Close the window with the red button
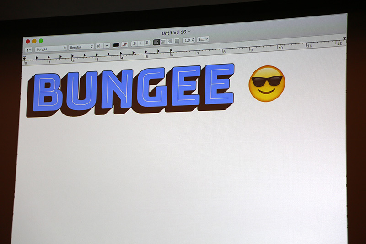 click(28, 42)
